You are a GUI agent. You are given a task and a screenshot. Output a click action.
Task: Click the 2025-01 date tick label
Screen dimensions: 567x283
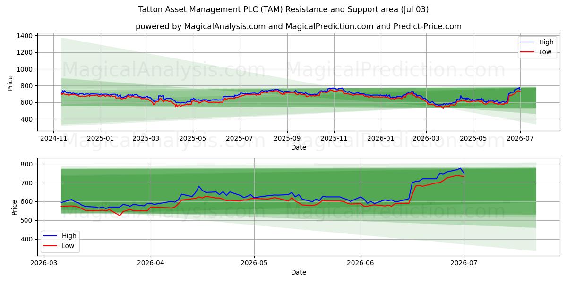click(101, 139)
